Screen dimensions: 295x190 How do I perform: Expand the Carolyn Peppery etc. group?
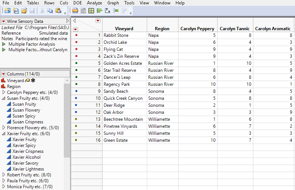click(4, 92)
